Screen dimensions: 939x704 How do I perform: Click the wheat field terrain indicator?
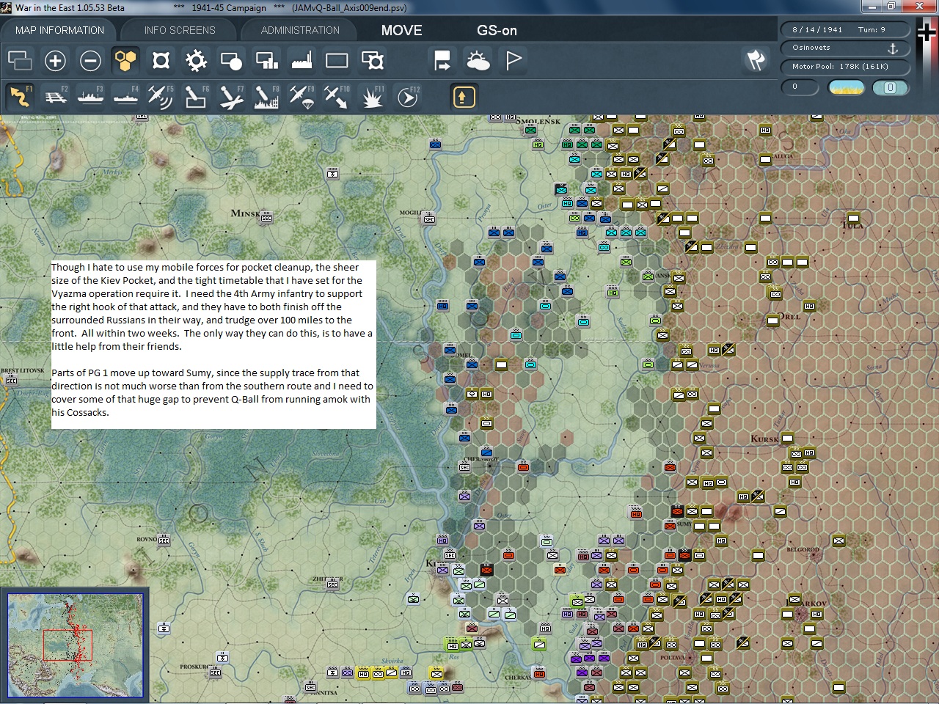coord(846,87)
